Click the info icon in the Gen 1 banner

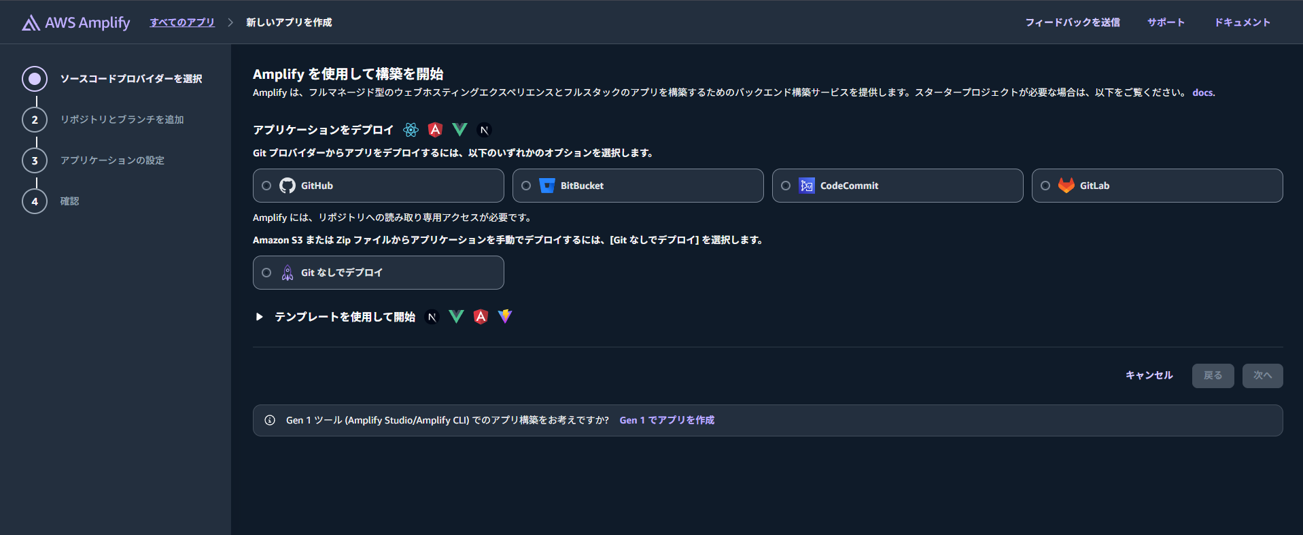click(x=270, y=420)
